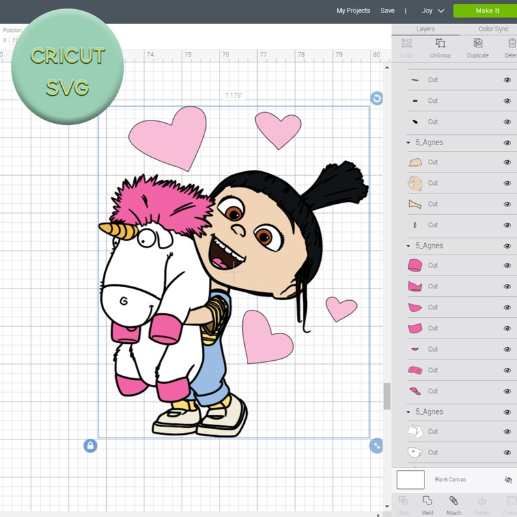Hide the brown line Cut layer
517x517 pixels.
(507, 80)
